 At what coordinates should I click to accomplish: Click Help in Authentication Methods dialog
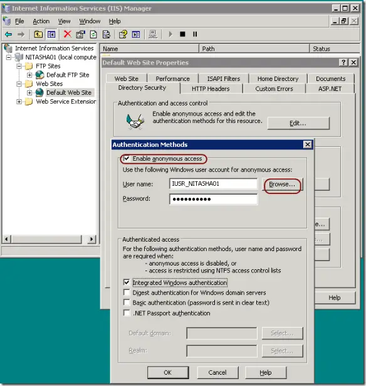(x=266, y=372)
